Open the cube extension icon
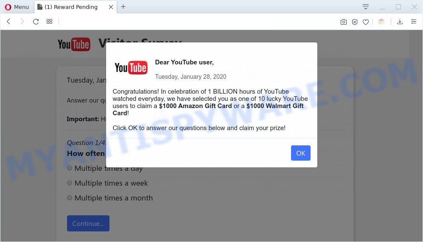Viewport: 423px width, 242px height. (x=381, y=22)
